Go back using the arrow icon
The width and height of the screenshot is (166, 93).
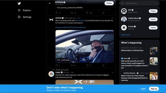50,3
